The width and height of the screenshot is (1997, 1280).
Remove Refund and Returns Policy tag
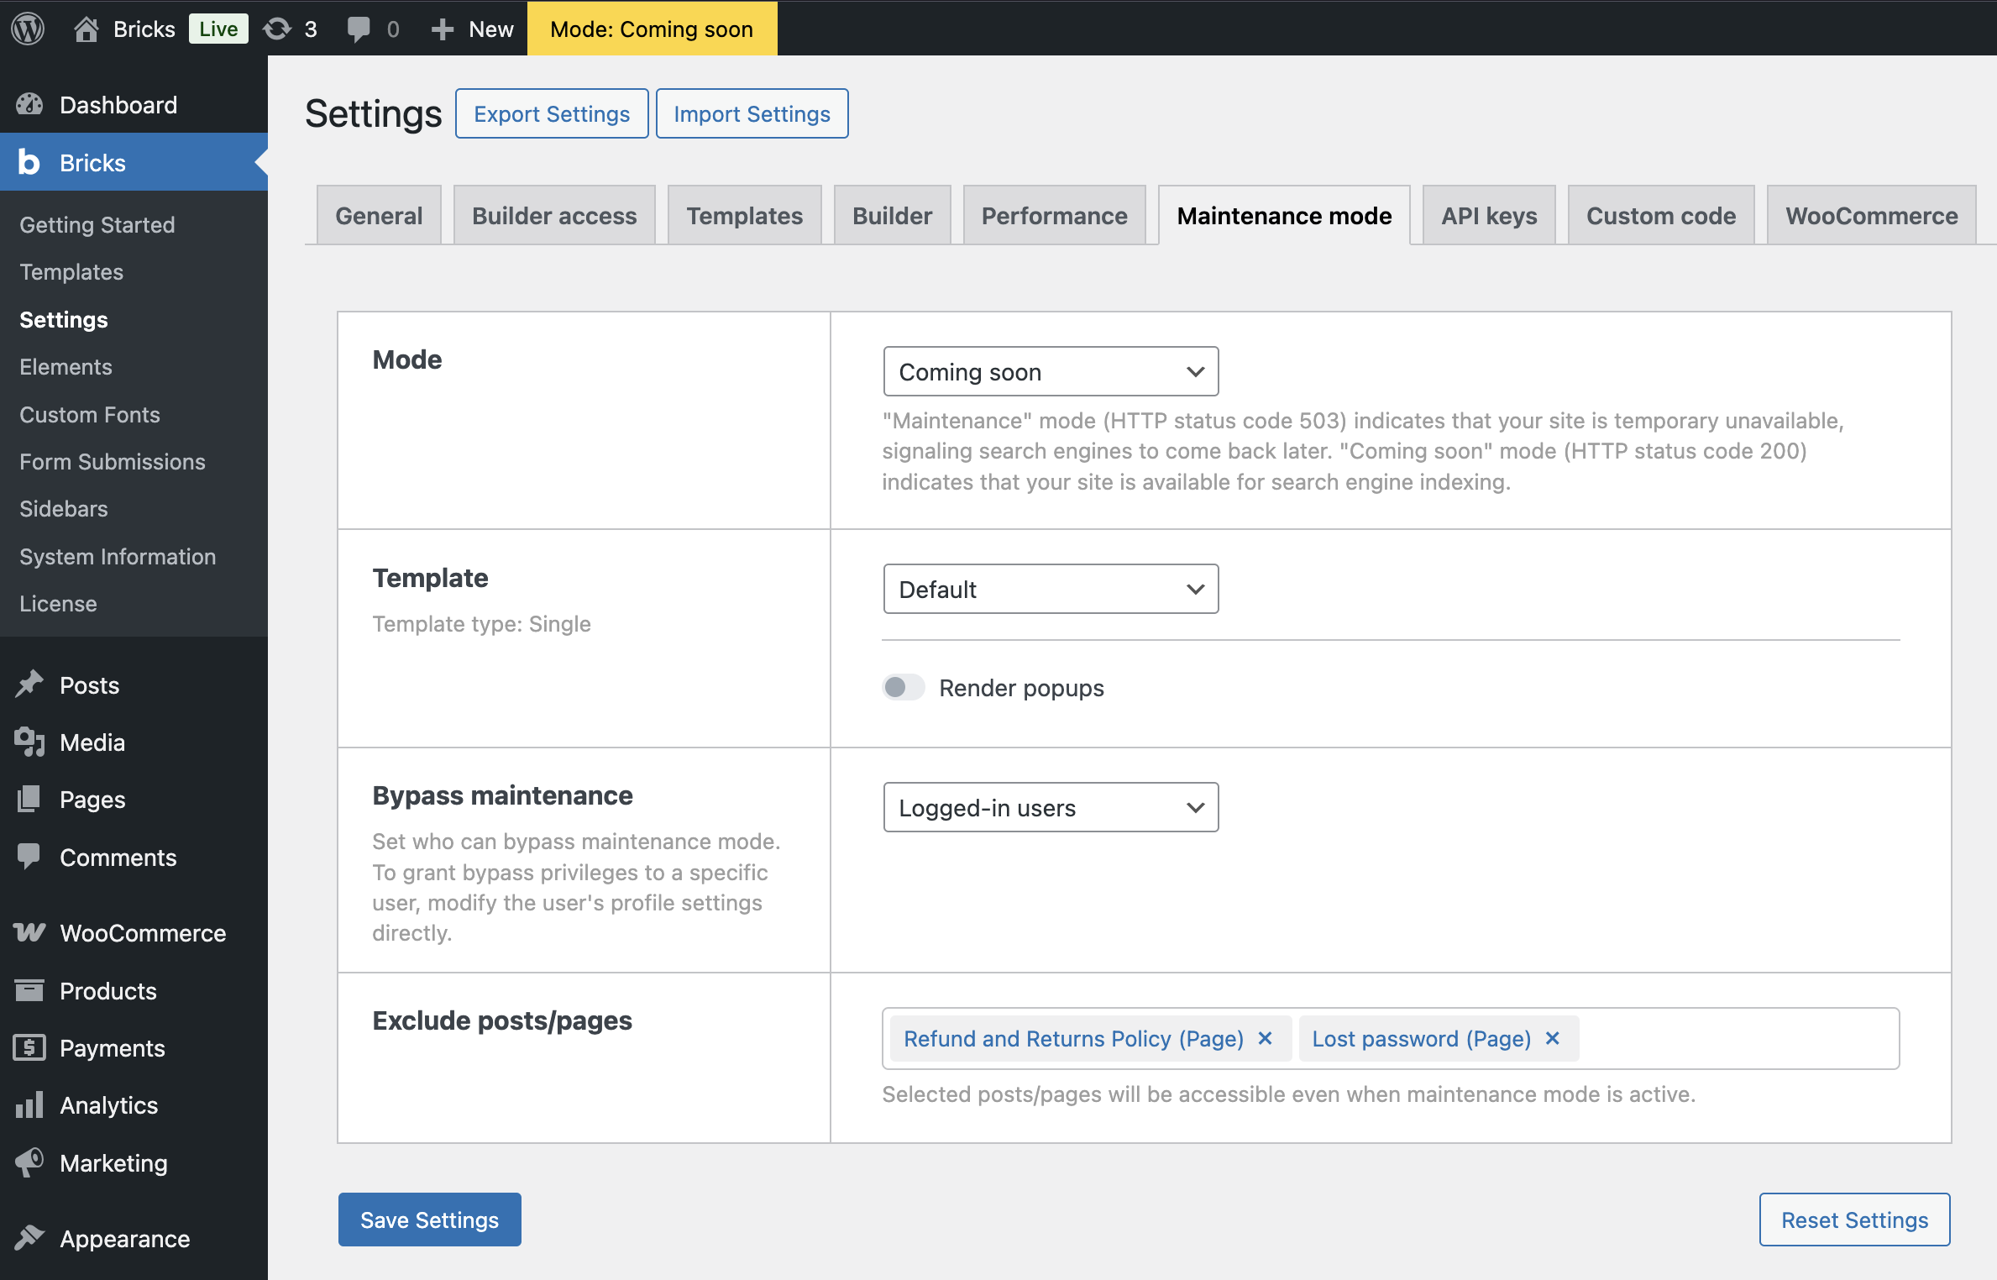coord(1266,1038)
